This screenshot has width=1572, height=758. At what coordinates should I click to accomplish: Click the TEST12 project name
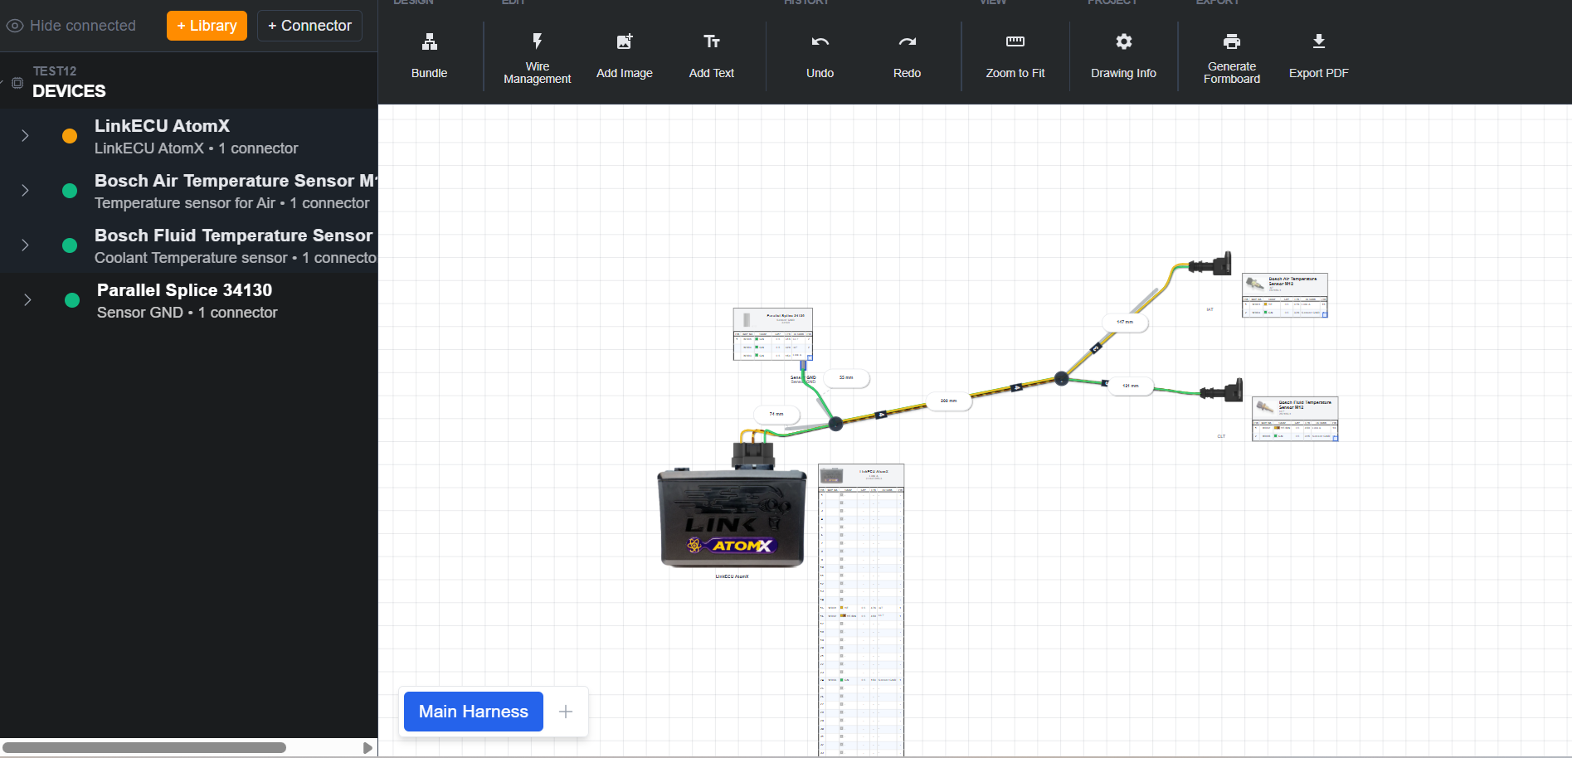55,71
